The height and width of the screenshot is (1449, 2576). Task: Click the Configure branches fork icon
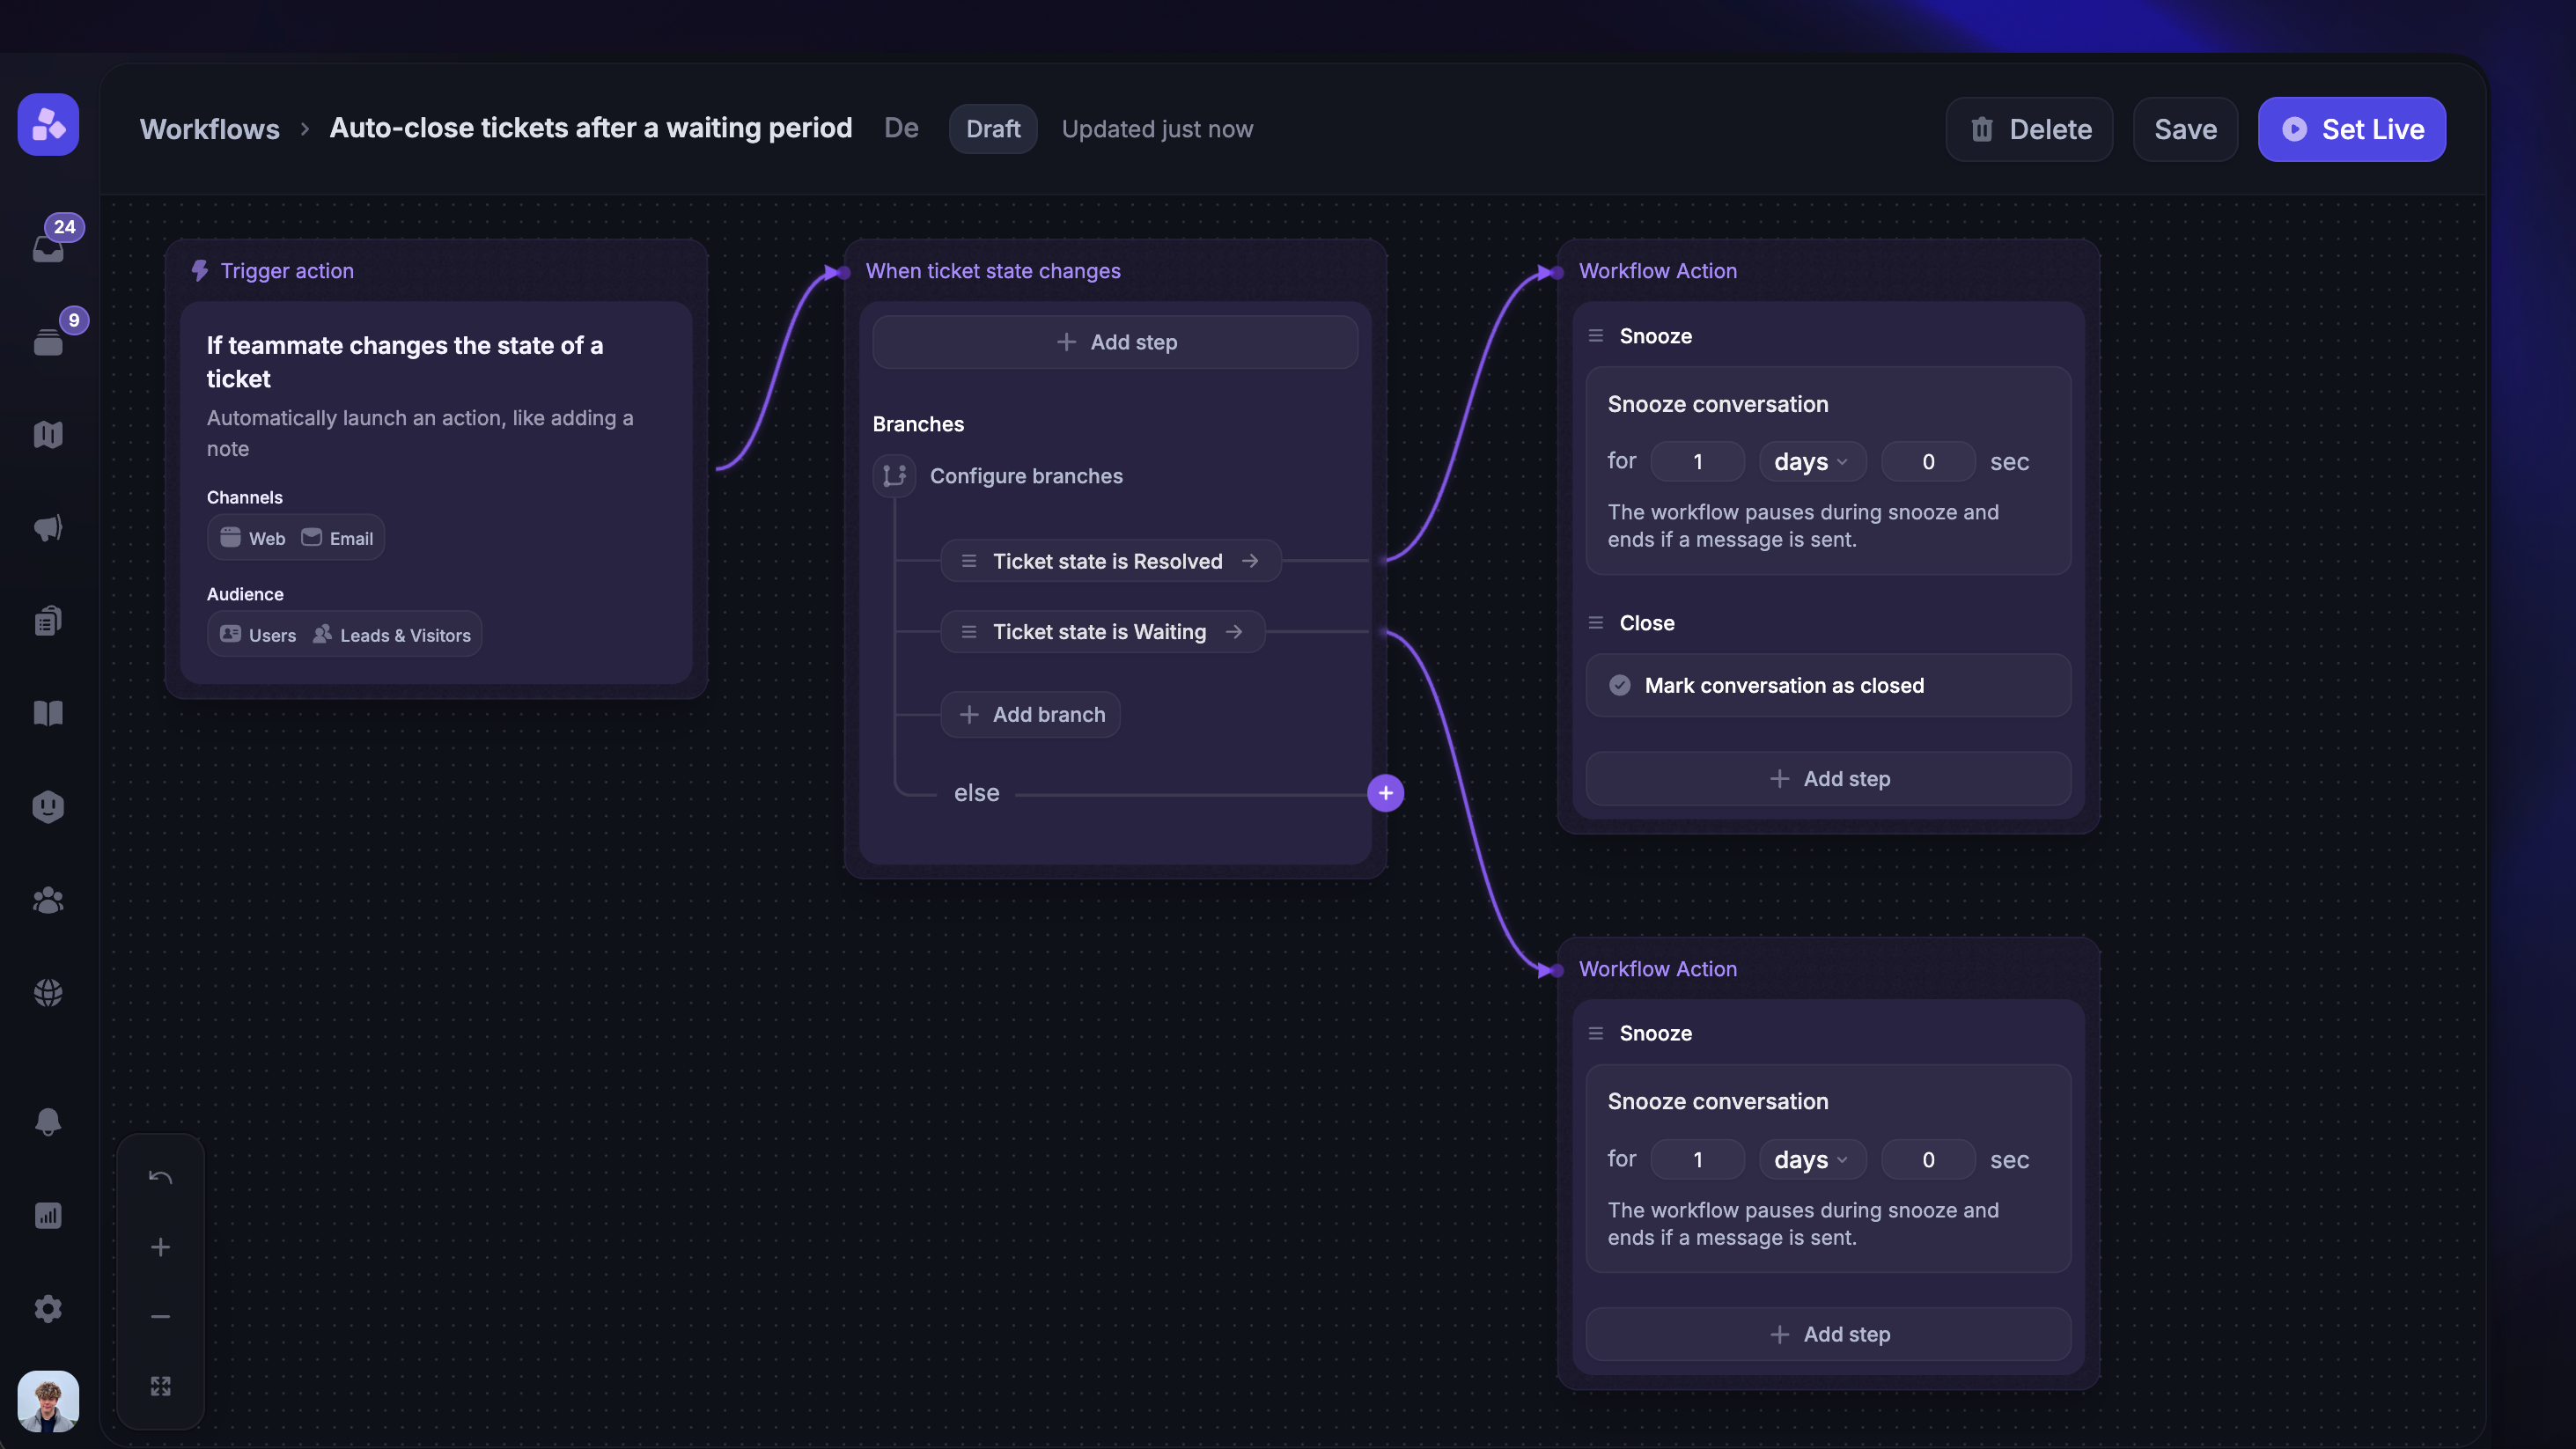point(894,476)
